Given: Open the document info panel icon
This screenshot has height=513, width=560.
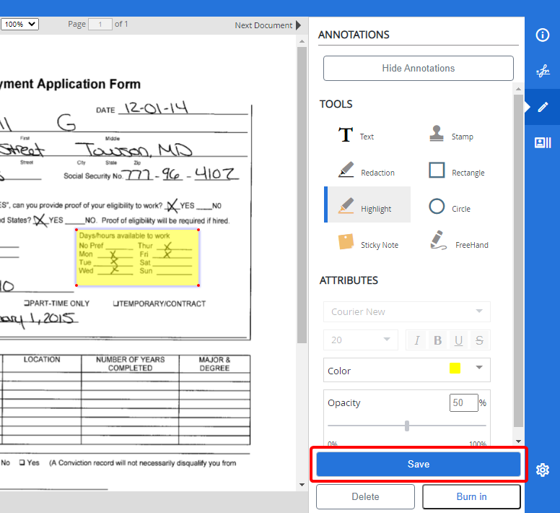Looking at the screenshot, I should point(542,35).
